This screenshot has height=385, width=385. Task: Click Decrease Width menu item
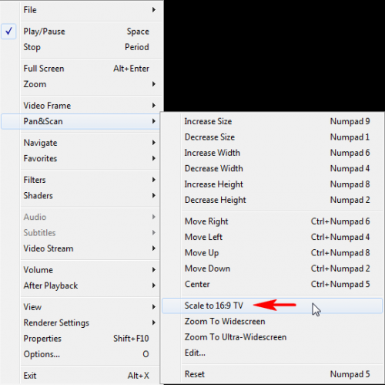point(272,168)
